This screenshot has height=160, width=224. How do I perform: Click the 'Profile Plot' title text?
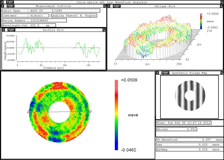click(53, 30)
